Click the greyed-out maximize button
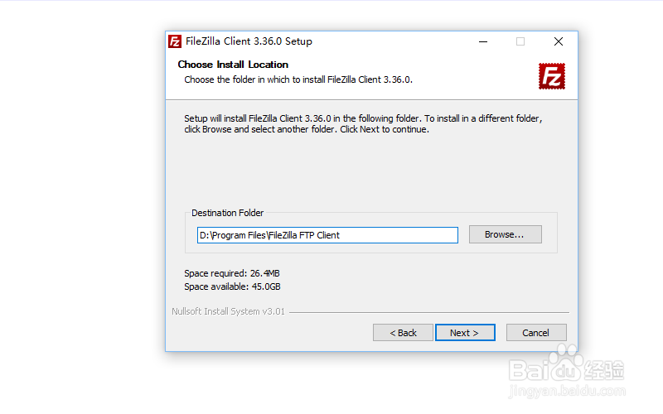This screenshot has width=663, height=414. [x=520, y=41]
